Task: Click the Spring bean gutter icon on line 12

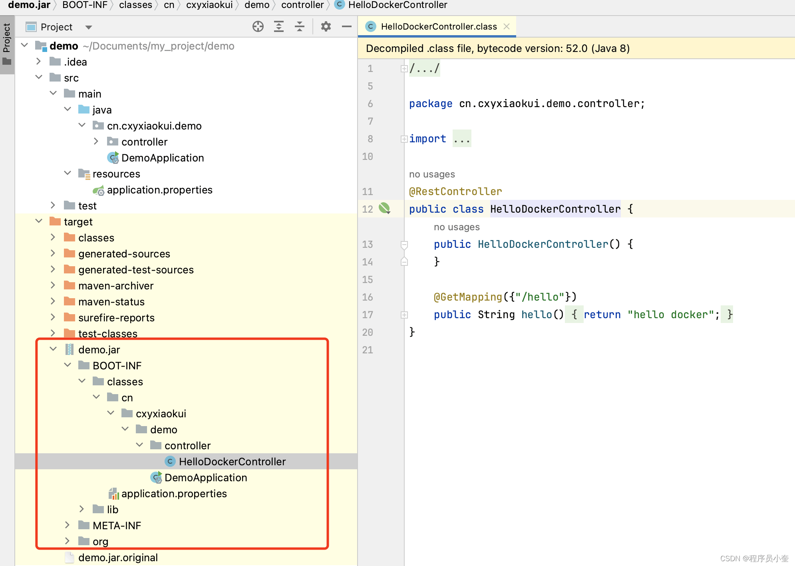Action: [x=384, y=208]
